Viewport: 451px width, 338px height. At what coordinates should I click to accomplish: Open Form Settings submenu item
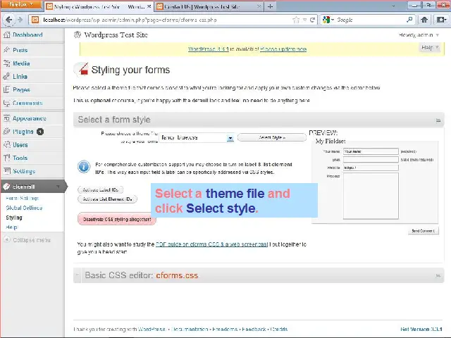pyautogui.click(x=22, y=198)
